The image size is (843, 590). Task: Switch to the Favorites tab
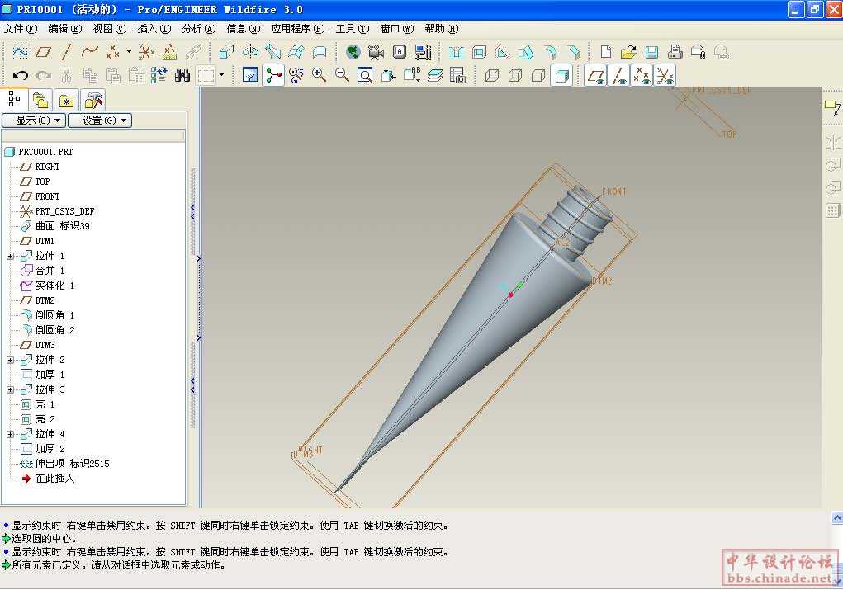66,100
